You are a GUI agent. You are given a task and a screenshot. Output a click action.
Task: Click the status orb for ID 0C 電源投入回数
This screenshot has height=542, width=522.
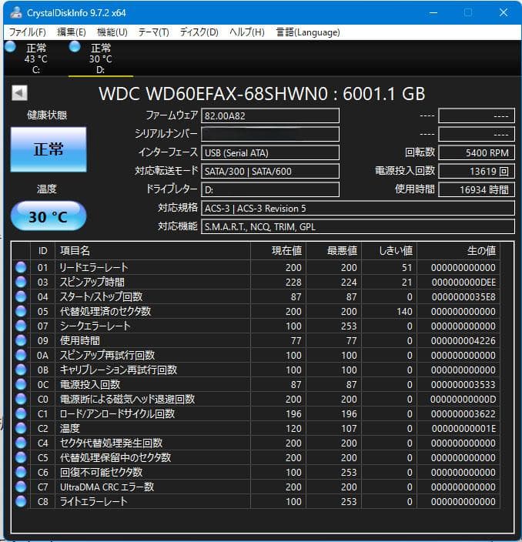[x=21, y=384]
